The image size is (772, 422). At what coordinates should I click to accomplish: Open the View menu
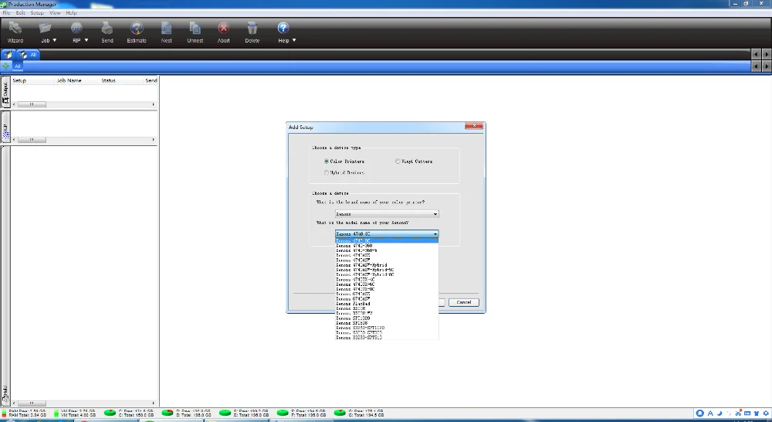(55, 13)
